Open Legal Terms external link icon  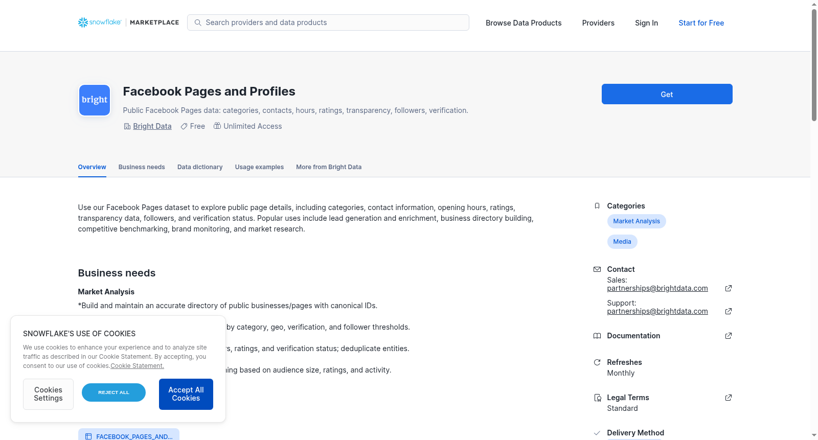click(729, 398)
